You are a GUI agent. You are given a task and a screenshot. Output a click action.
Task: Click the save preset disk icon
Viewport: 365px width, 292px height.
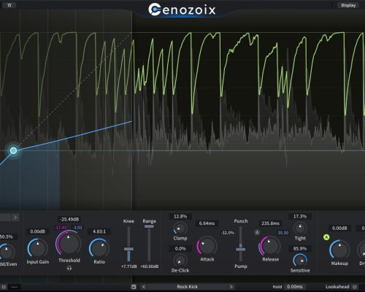point(134,287)
